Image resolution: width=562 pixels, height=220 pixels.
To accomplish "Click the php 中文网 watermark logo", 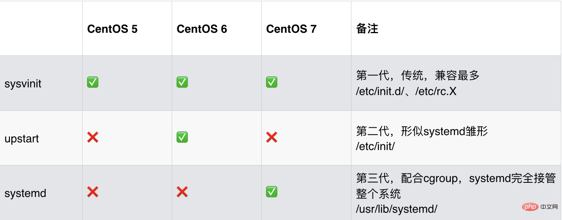I will coord(539,207).
